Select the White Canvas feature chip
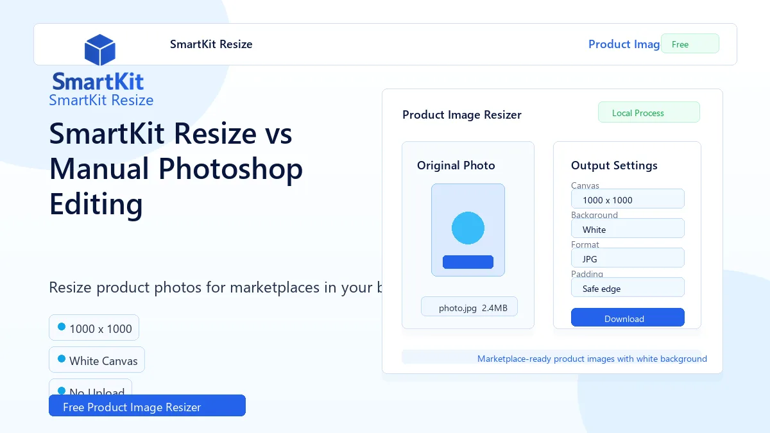The image size is (770, 433). [x=97, y=360]
